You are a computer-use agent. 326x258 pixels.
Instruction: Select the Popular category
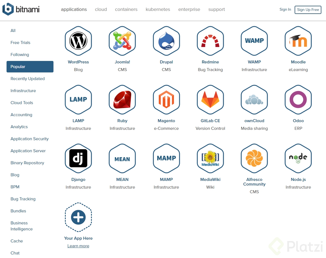pos(30,67)
